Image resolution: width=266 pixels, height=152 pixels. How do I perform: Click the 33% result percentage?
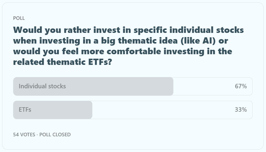tap(240, 110)
